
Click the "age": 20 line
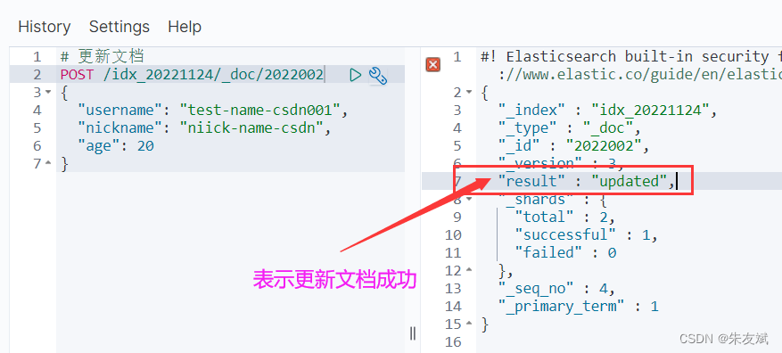tap(116, 145)
